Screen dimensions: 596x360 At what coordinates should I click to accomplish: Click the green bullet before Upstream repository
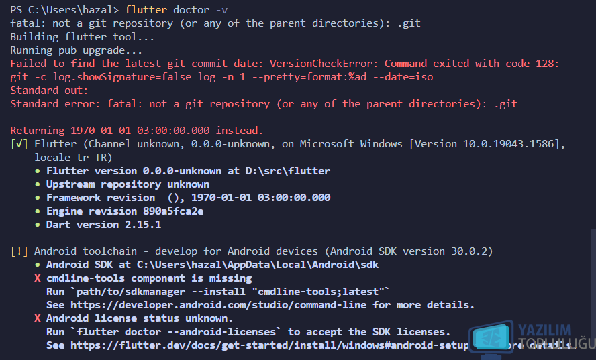[x=38, y=184]
